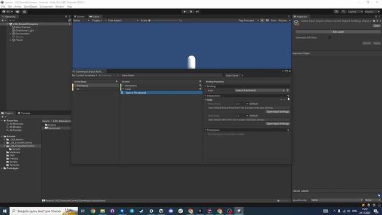
Task: Add a processor with the plus icon
Action: coord(288,130)
